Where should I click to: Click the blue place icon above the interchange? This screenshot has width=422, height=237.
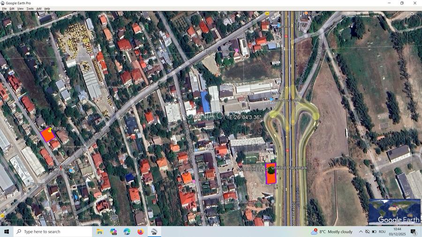pos(271,99)
